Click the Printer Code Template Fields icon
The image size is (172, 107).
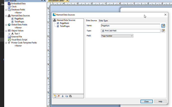[9, 43]
